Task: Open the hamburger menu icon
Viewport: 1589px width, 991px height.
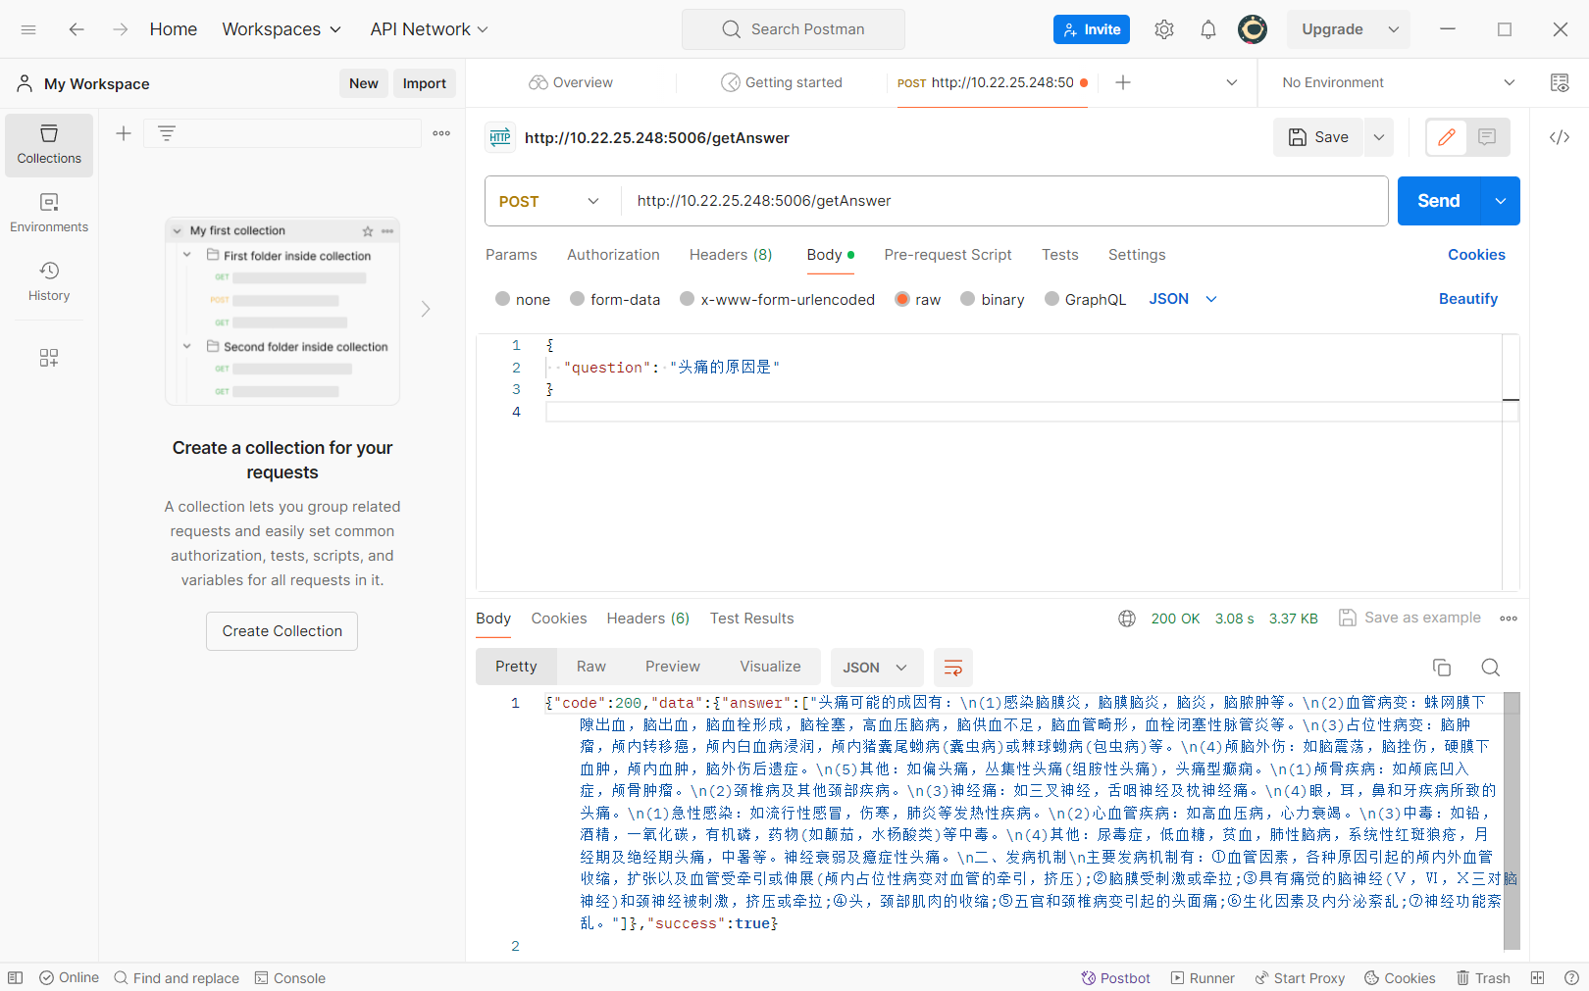Action: (28, 29)
